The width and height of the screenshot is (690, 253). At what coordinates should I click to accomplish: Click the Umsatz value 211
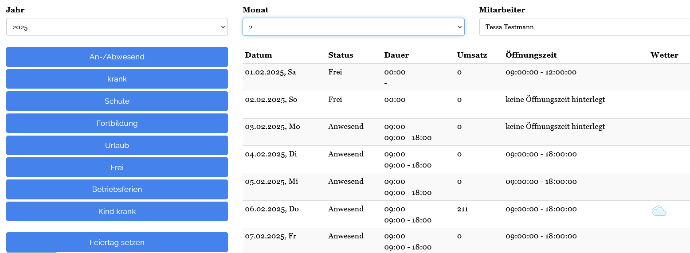[x=463, y=209]
